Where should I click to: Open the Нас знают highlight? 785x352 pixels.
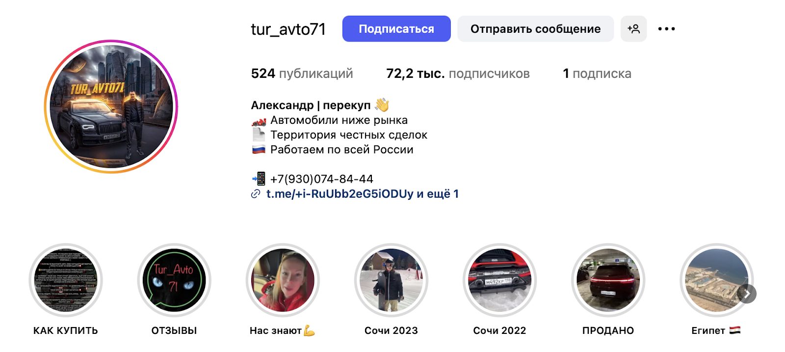point(283,280)
